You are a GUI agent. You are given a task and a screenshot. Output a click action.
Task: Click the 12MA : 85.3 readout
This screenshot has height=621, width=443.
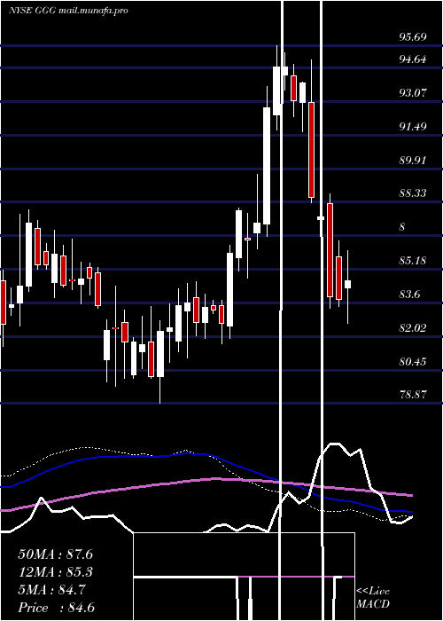pos(55,572)
